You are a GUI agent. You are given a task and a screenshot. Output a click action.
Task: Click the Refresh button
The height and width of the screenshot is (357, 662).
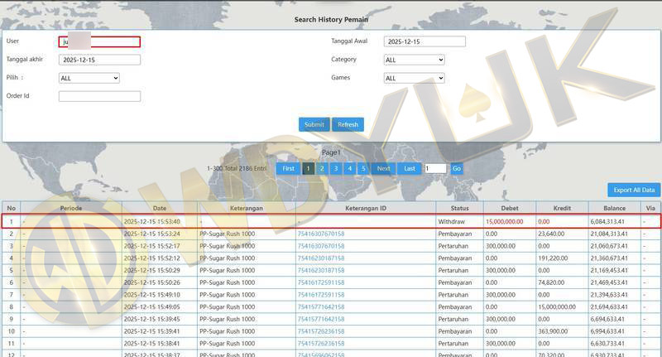pyautogui.click(x=348, y=124)
